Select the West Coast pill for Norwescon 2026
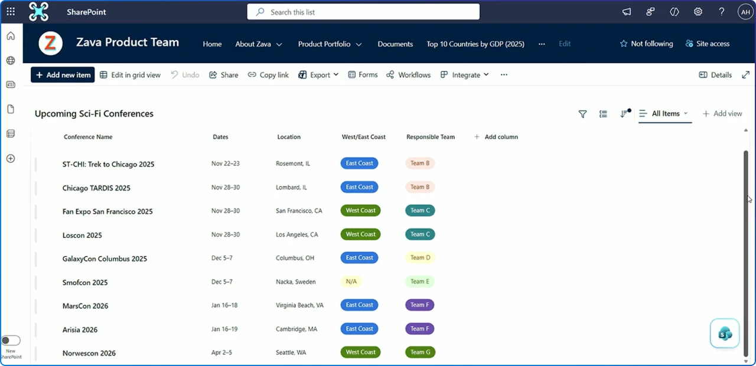The width and height of the screenshot is (756, 366). click(x=360, y=352)
